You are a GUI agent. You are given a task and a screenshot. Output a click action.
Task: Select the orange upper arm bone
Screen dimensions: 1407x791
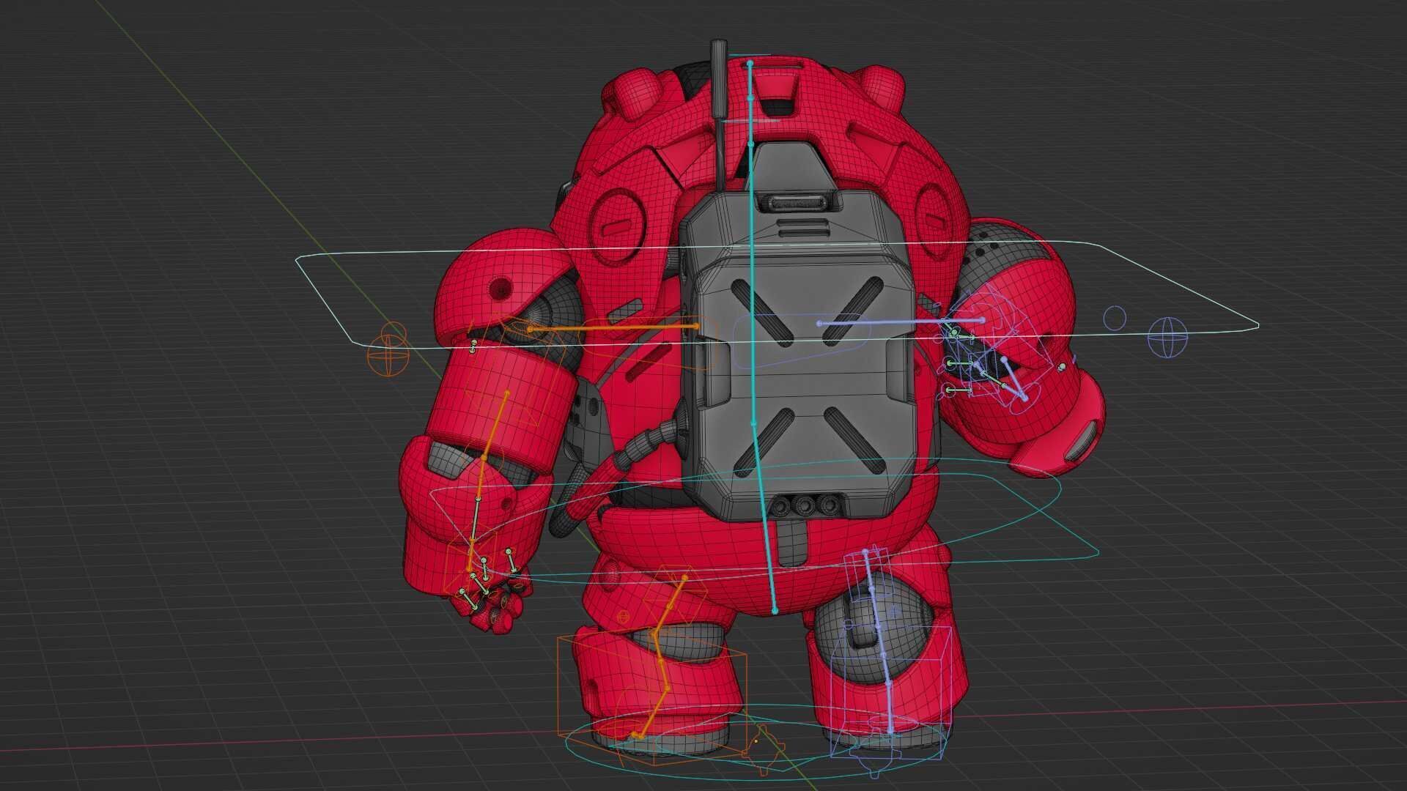(495, 426)
